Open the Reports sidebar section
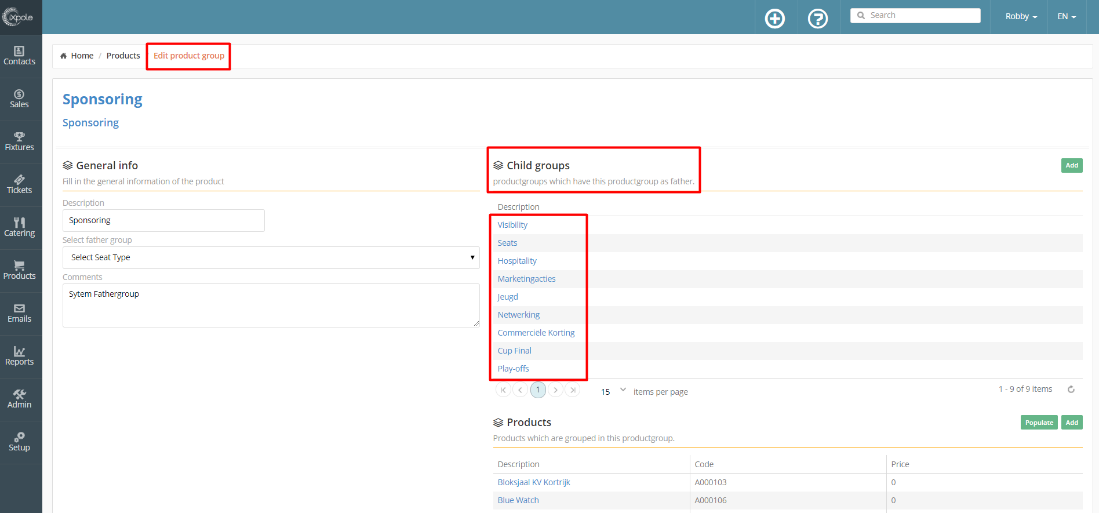 click(x=19, y=356)
